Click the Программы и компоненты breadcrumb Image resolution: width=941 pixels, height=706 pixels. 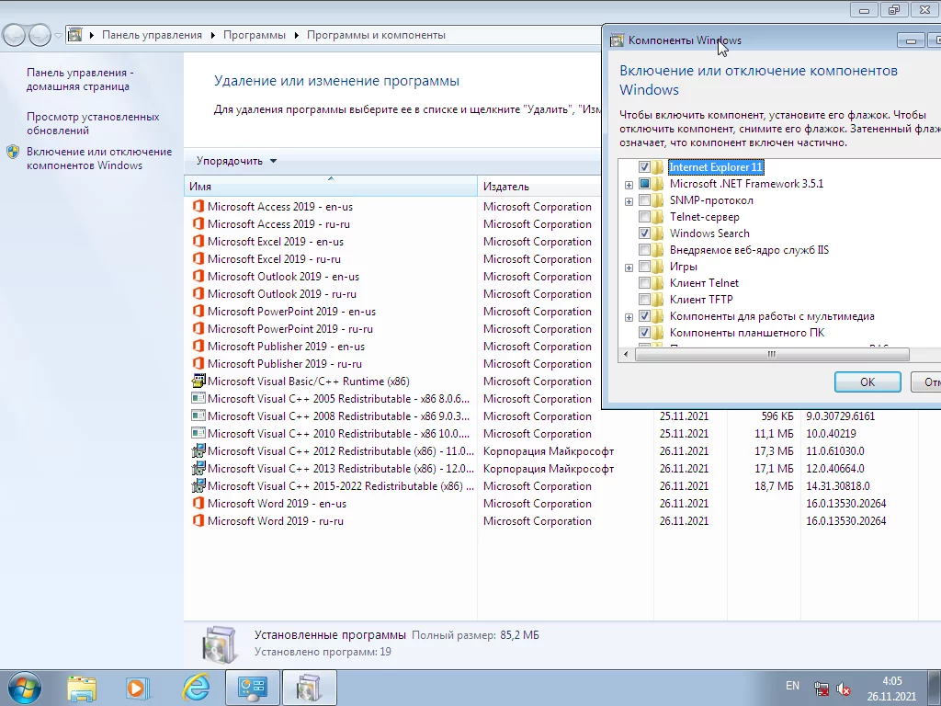376,35
